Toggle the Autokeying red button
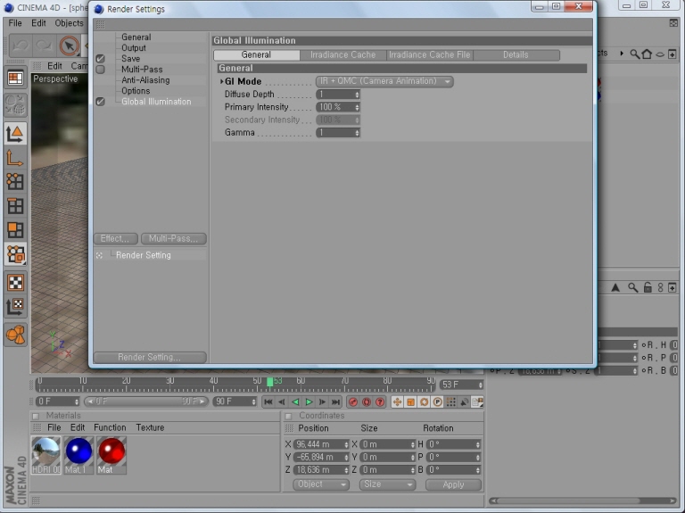685x513 pixels. (x=367, y=401)
